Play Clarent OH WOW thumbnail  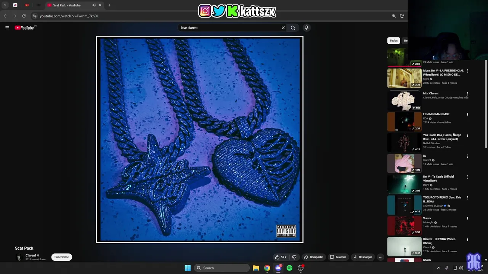point(405,247)
